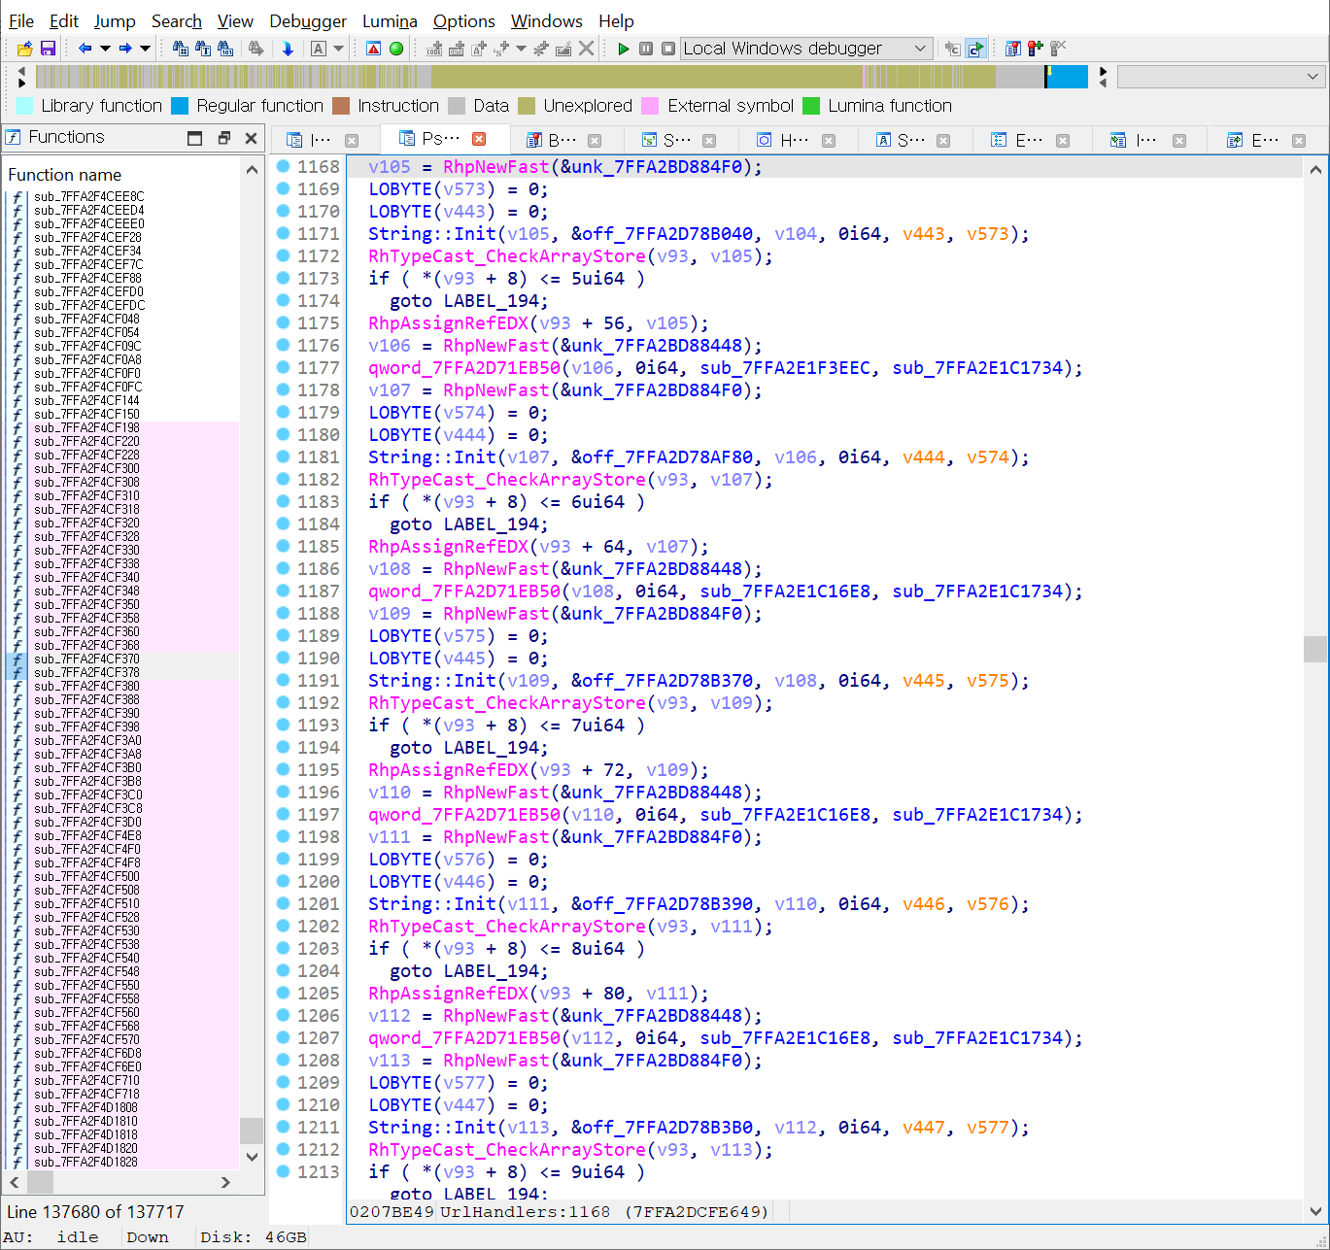Open the Options menu

(x=463, y=20)
